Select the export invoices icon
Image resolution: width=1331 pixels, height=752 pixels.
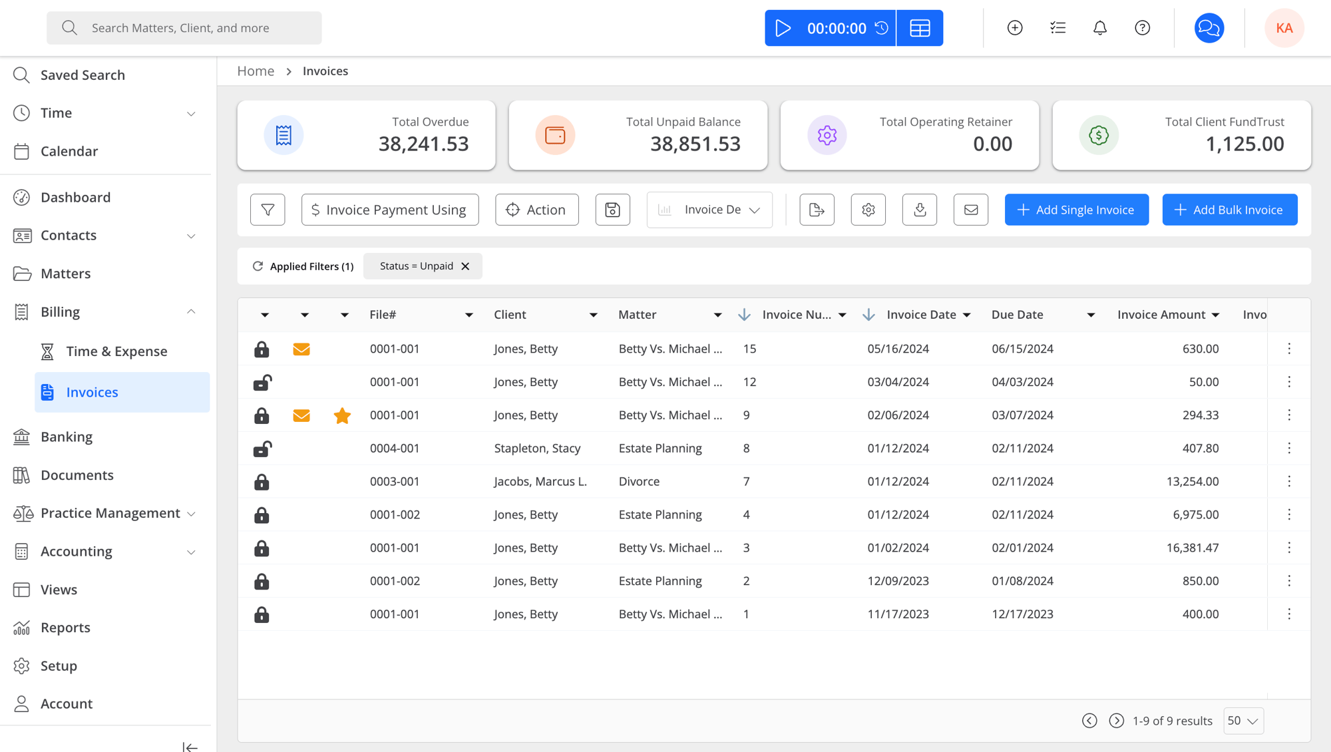click(x=817, y=210)
